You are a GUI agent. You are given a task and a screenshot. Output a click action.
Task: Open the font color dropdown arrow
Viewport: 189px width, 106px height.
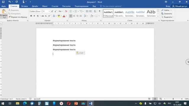(66, 16)
